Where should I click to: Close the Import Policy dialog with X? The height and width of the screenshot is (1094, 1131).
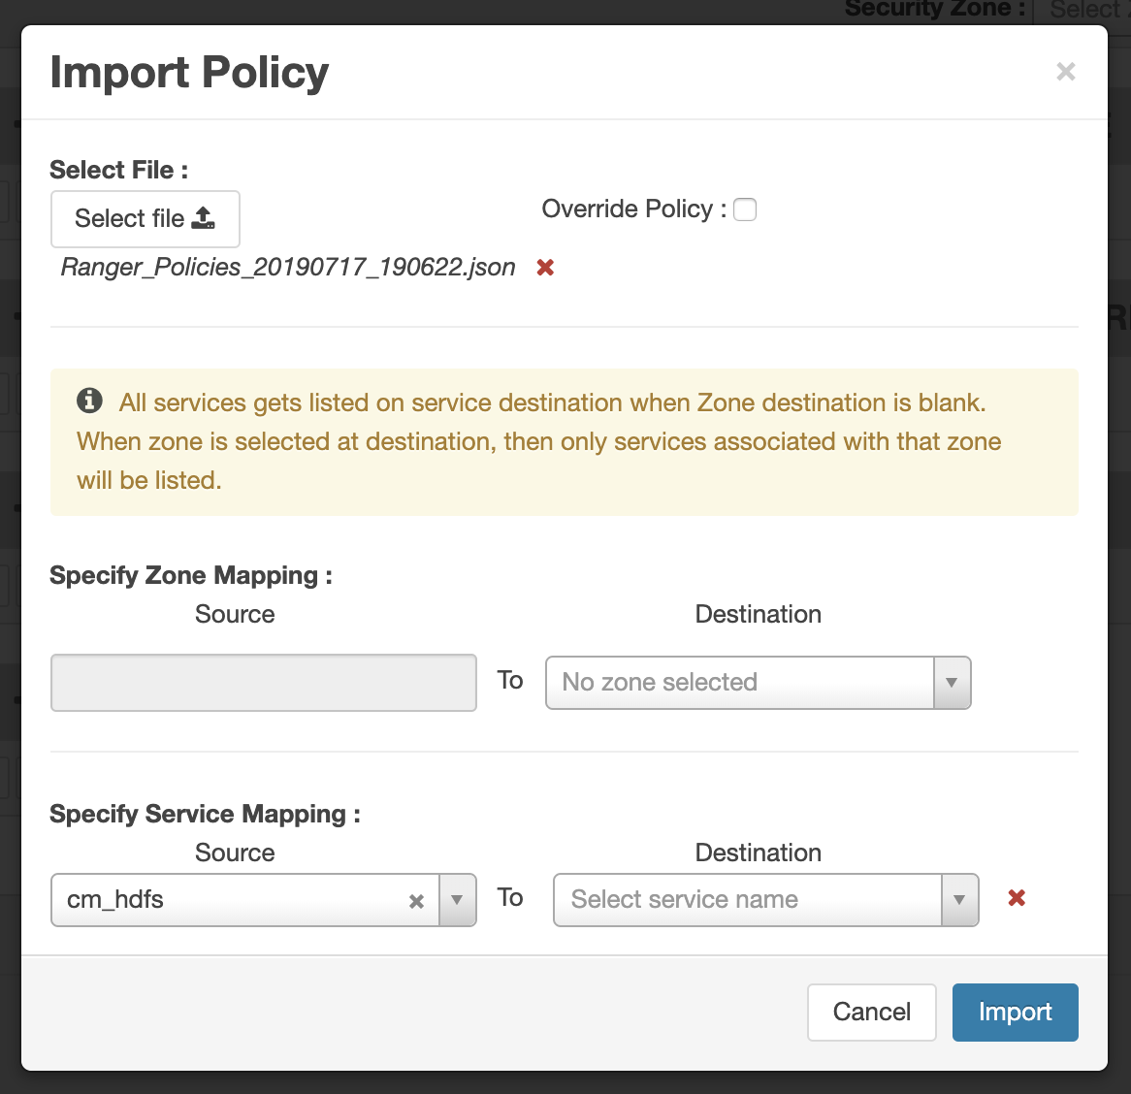click(x=1065, y=72)
